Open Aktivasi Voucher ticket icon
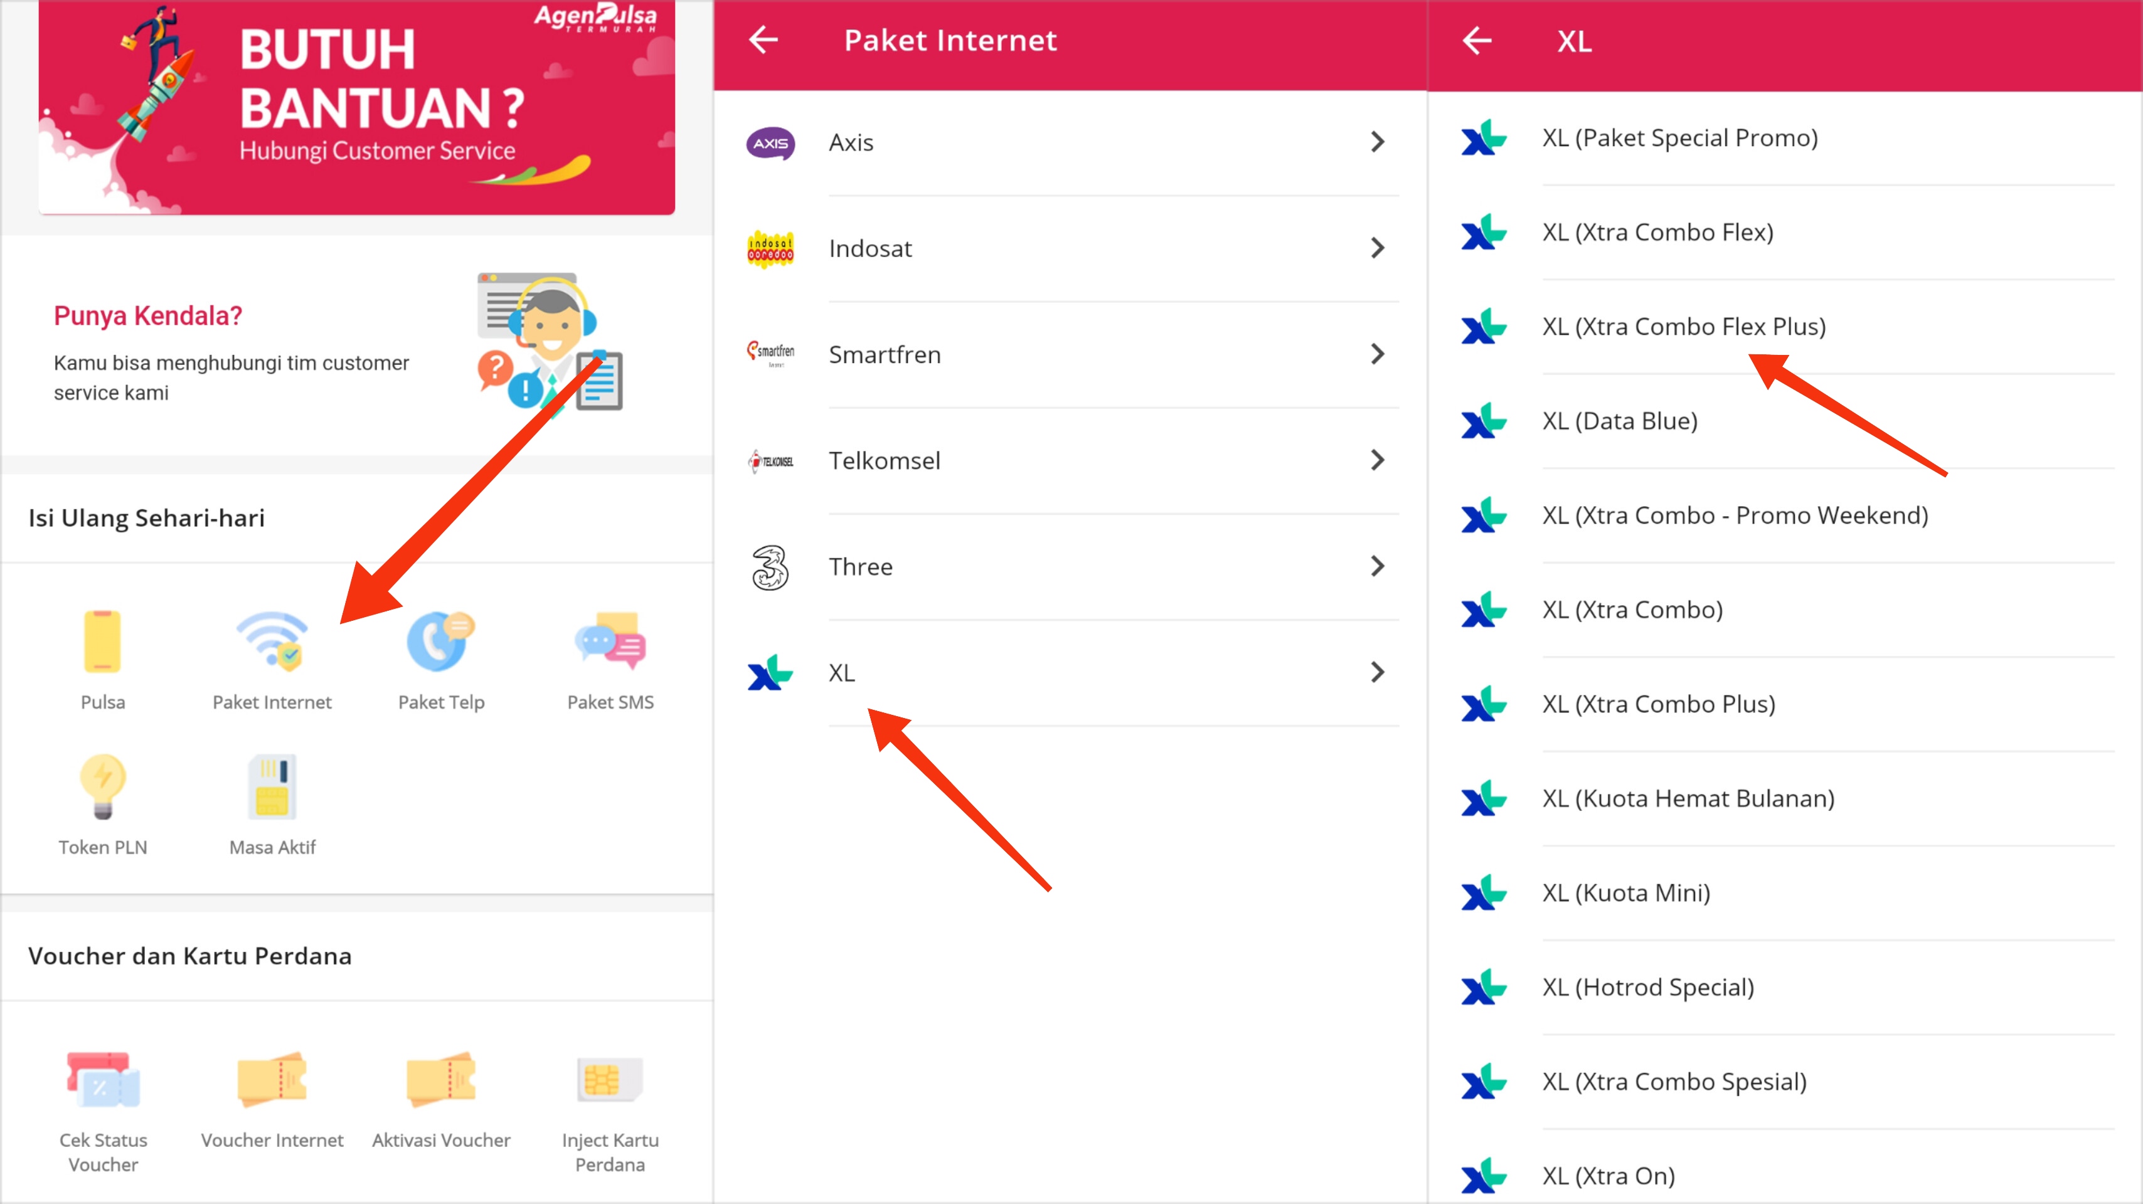 [x=441, y=1079]
